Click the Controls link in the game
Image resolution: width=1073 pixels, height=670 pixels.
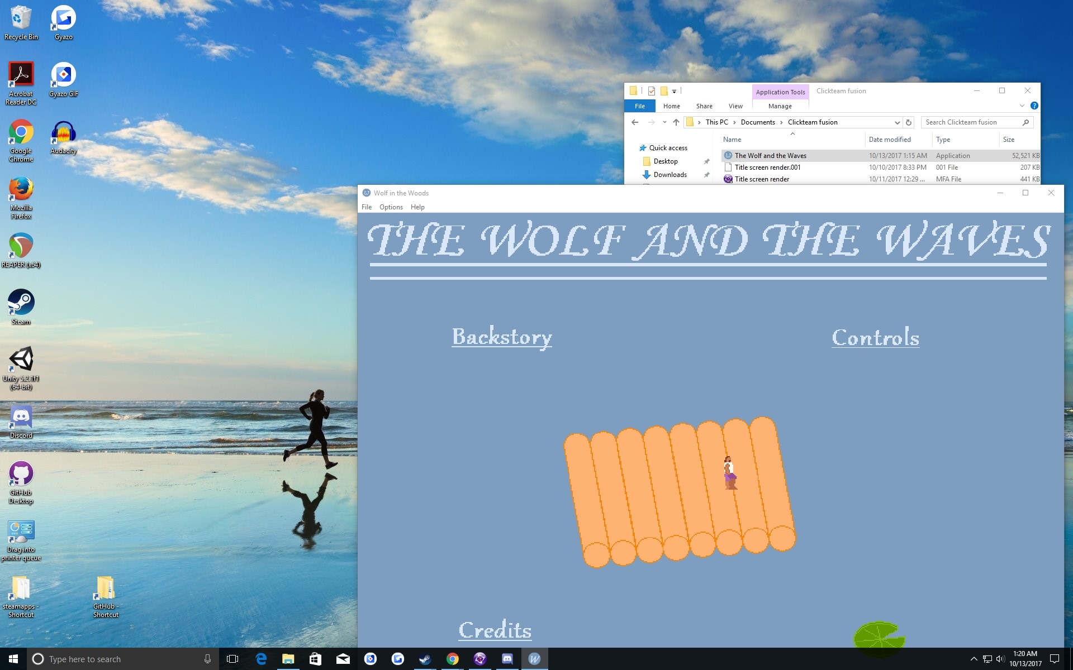click(875, 337)
